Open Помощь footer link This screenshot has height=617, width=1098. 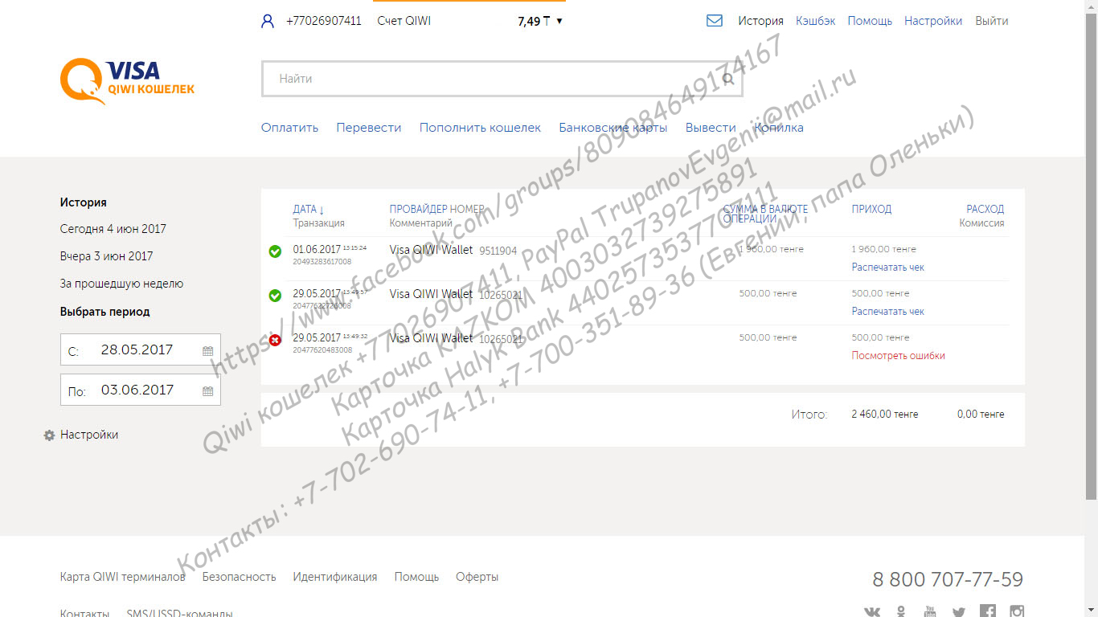[x=416, y=577]
